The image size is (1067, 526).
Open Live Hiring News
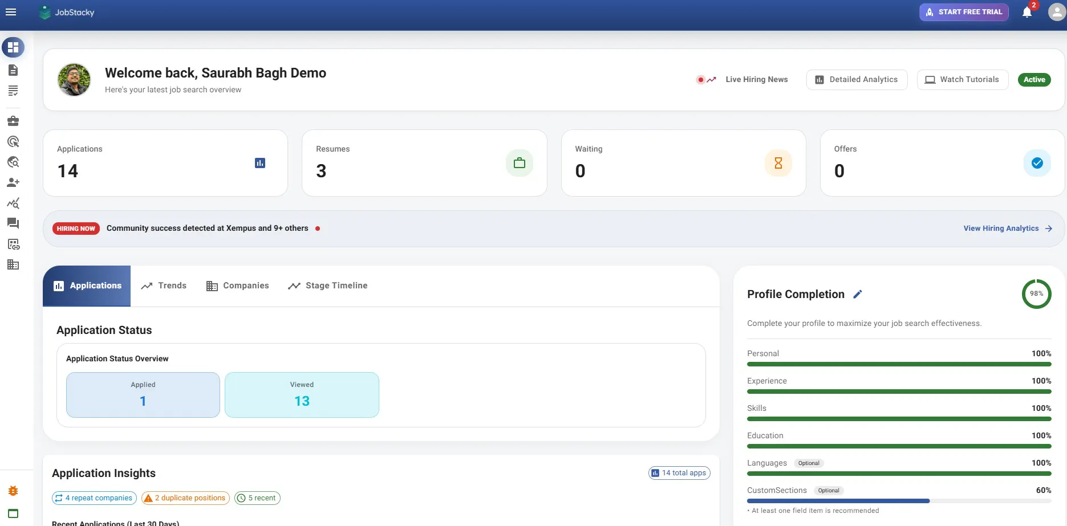click(757, 80)
